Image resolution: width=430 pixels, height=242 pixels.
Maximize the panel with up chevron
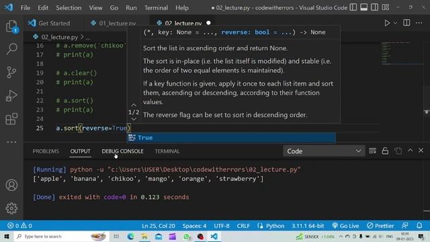(410, 151)
